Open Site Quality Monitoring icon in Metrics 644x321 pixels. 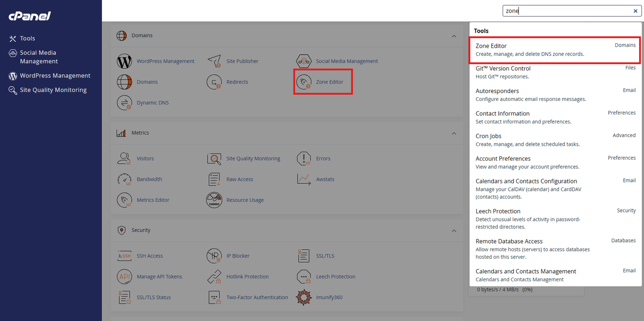pyautogui.click(x=214, y=159)
